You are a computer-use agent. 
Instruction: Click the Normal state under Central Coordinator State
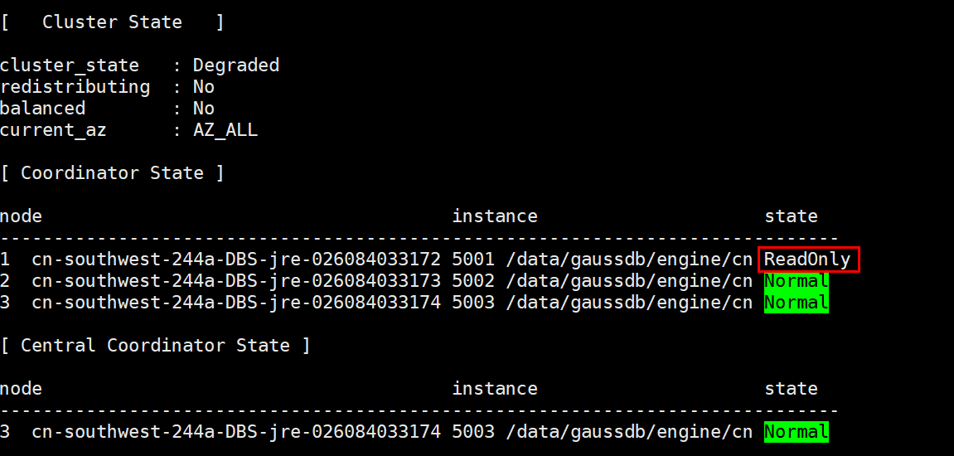tap(797, 432)
